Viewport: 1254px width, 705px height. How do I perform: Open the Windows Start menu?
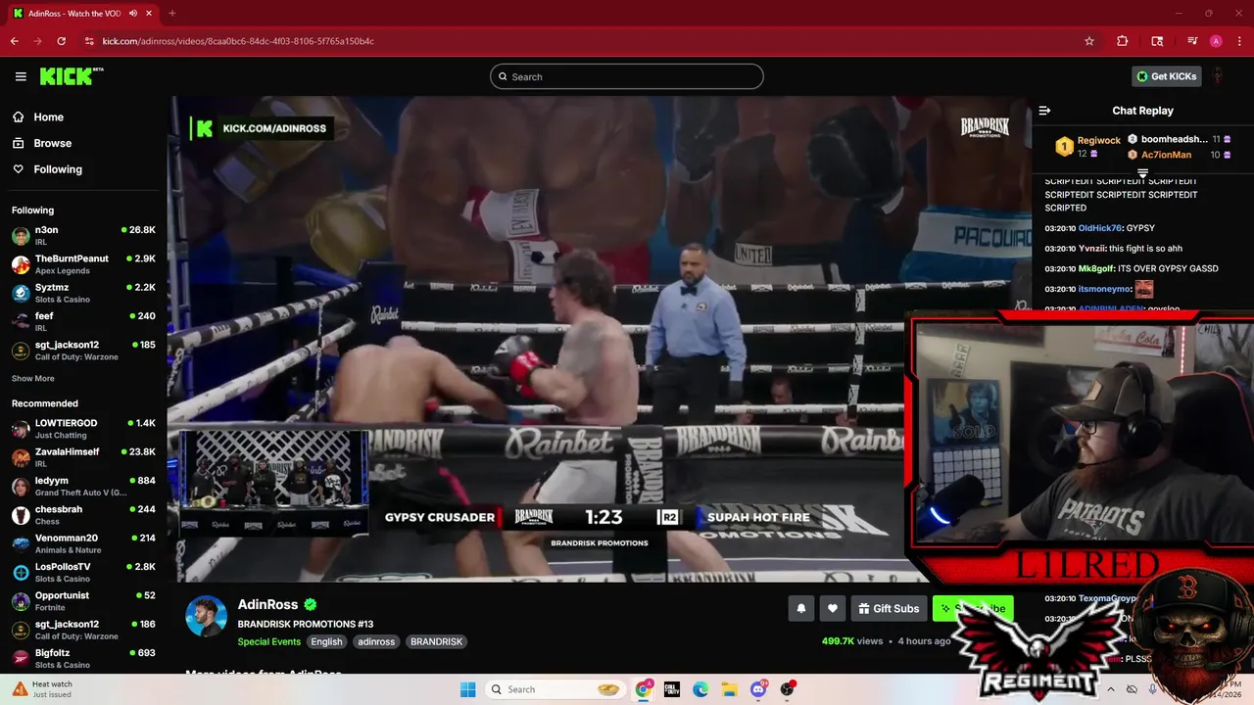point(468,689)
